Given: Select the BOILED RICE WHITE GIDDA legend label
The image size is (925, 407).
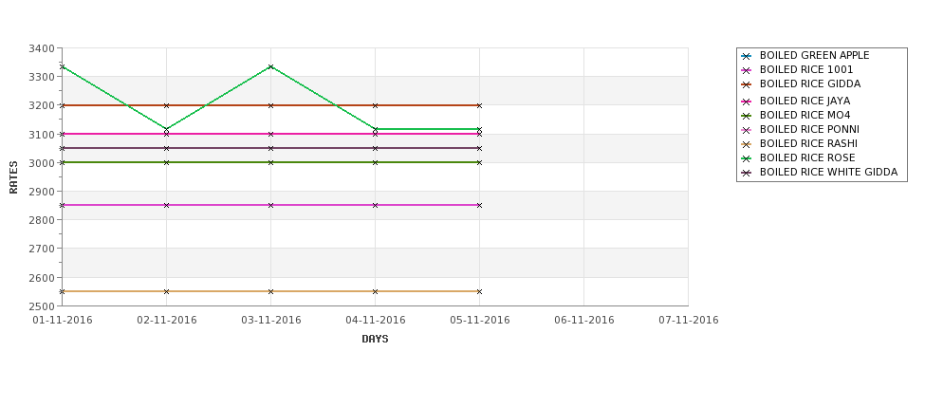Looking at the screenshot, I should (x=828, y=172).
